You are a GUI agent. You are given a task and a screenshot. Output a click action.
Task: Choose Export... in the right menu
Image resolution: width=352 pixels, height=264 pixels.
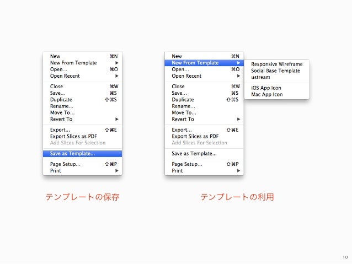204,130
